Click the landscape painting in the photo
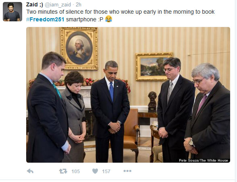The height and width of the screenshot is (182, 237). tap(154, 66)
